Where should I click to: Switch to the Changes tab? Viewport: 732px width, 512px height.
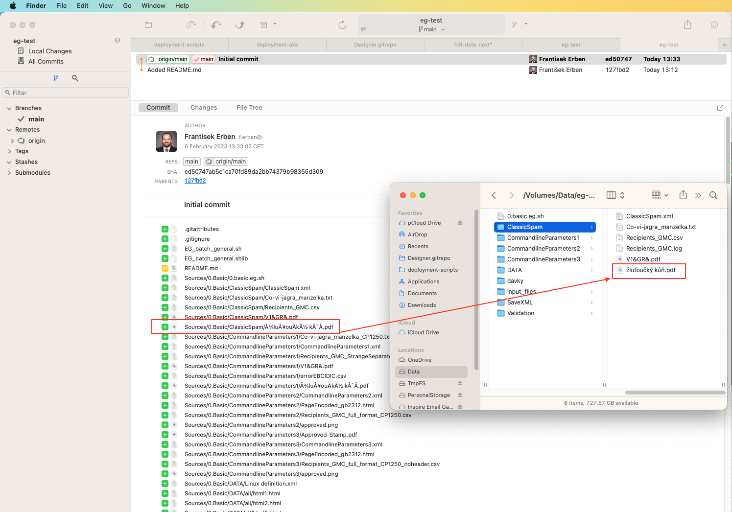pyautogui.click(x=204, y=107)
